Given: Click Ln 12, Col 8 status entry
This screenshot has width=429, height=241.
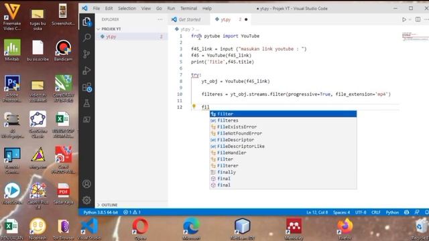Looking at the screenshot, I should 317,212.
